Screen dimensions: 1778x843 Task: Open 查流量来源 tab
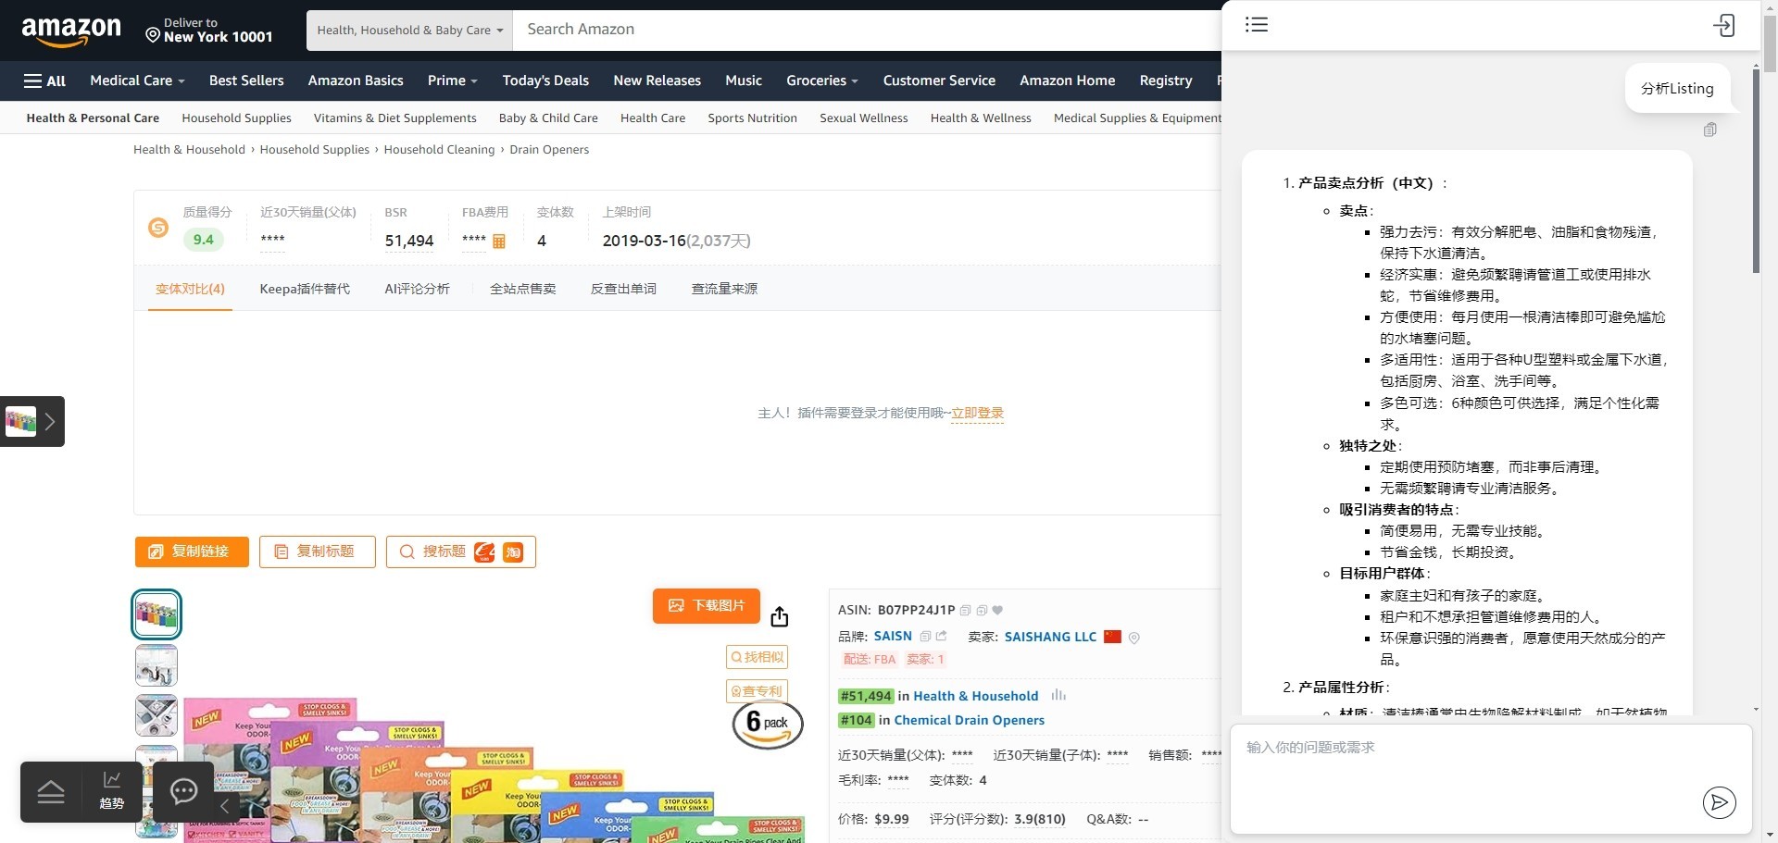[x=724, y=289]
